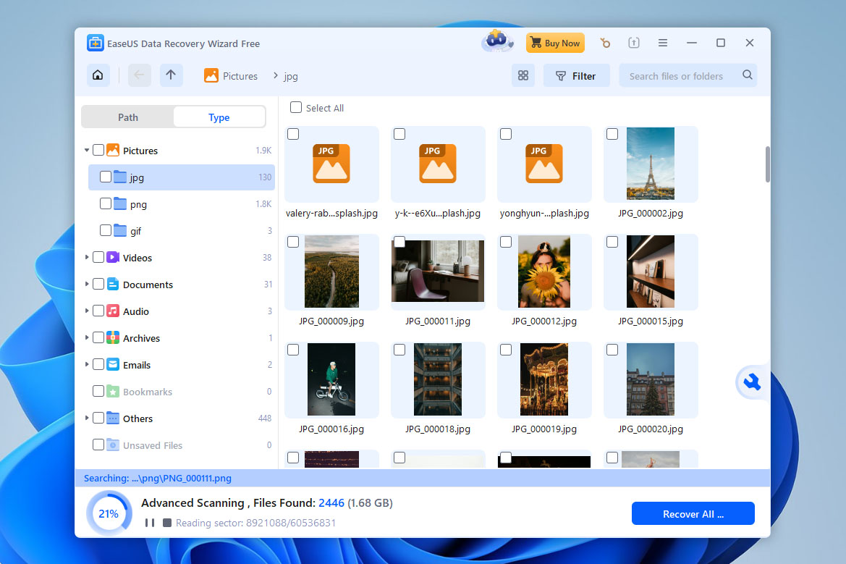Open the Eiffel Tower photo thumbnail
Viewport: 846px width, 564px height.
pos(650,164)
